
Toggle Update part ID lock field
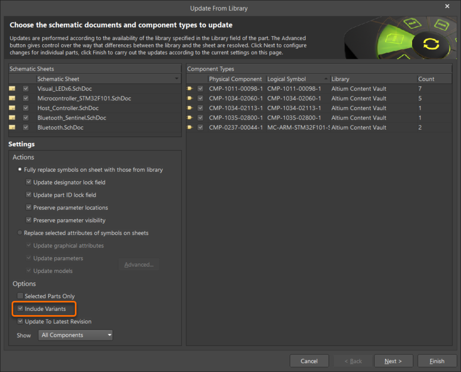point(28,194)
